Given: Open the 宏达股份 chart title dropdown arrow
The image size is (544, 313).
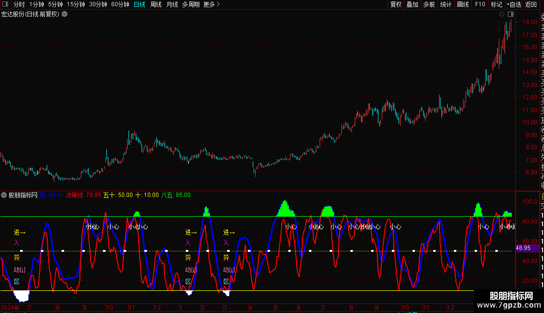Looking at the screenshot, I should tap(65, 14).
